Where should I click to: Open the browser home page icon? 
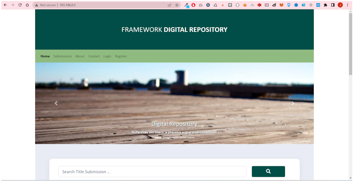click(27, 5)
